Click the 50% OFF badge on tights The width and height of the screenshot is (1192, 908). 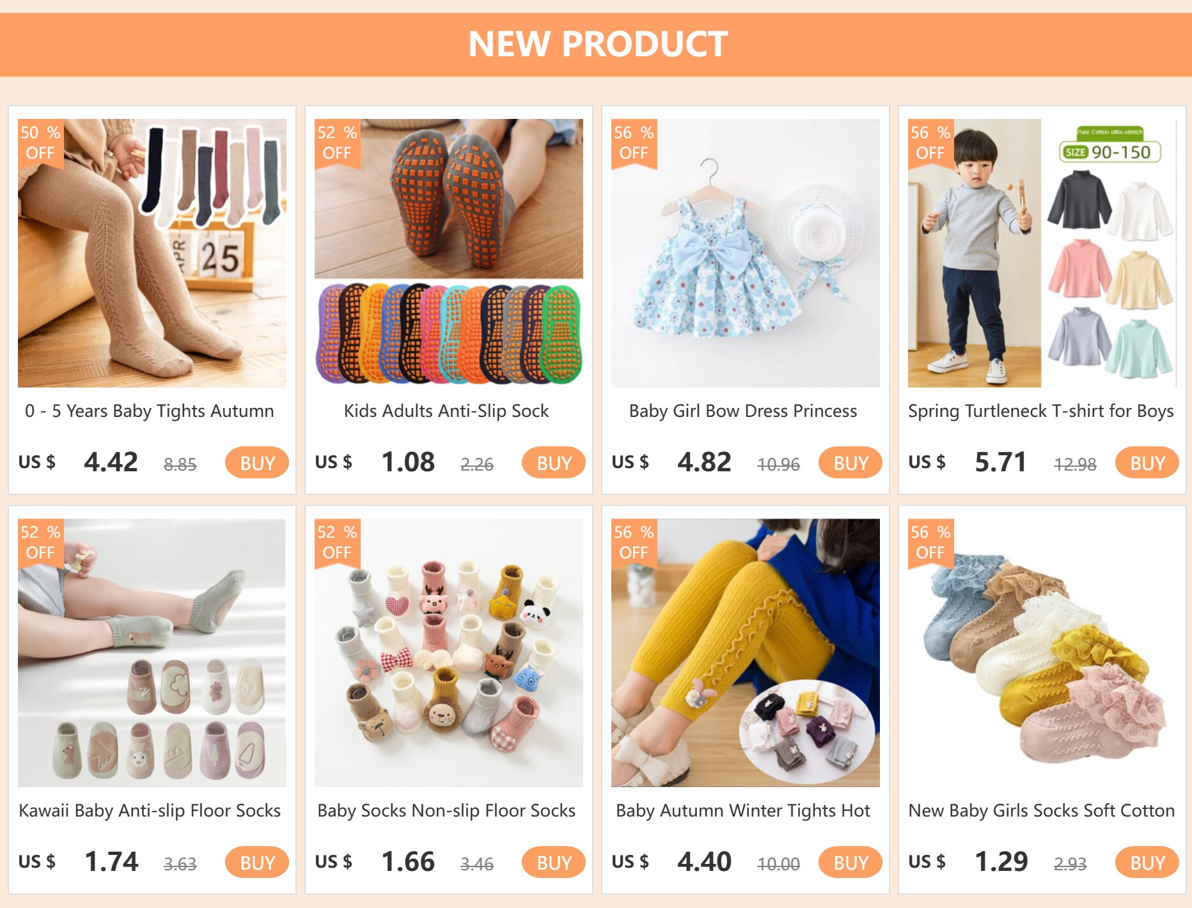pyautogui.click(x=40, y=143)
